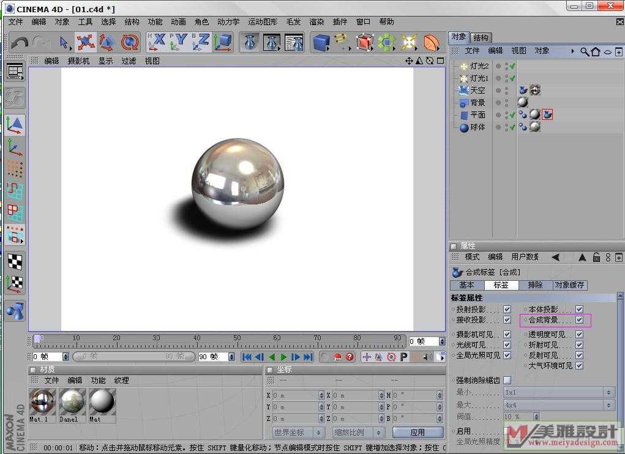
Task: Open the material manager 纹理 menu
Action: tap(122, 381)
